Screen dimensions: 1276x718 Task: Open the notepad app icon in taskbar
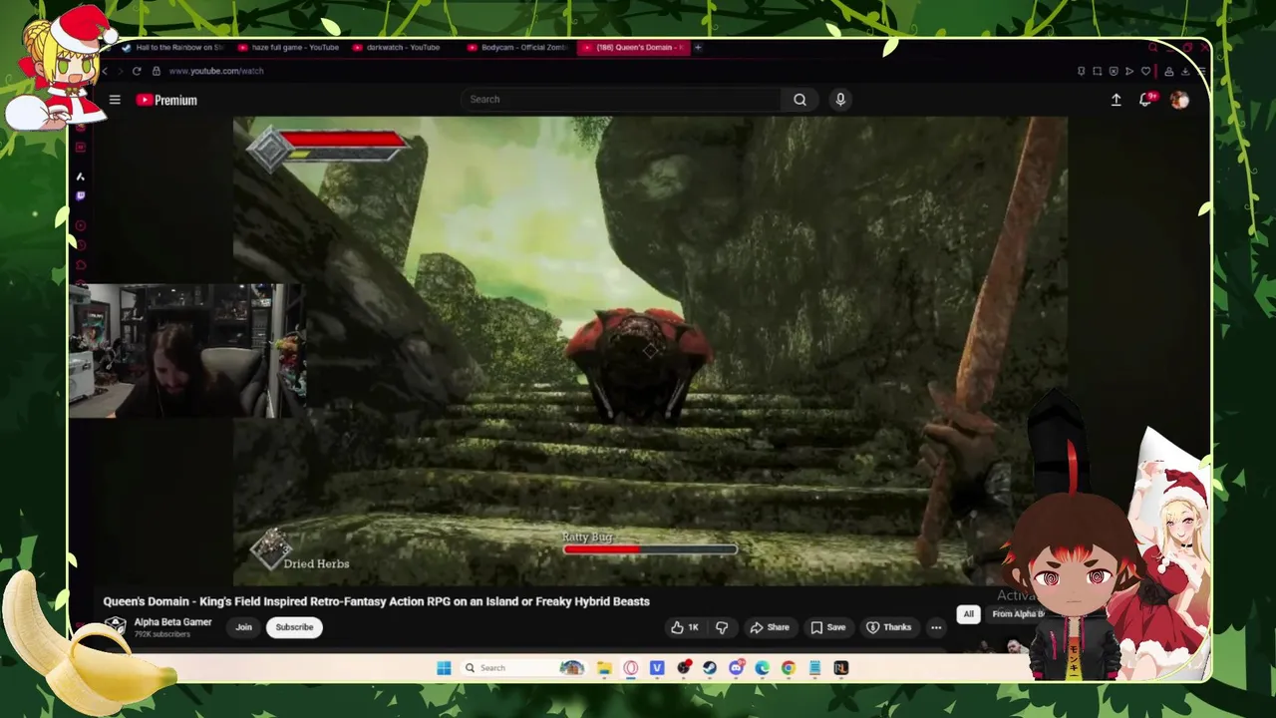click(x=814, y=668)
